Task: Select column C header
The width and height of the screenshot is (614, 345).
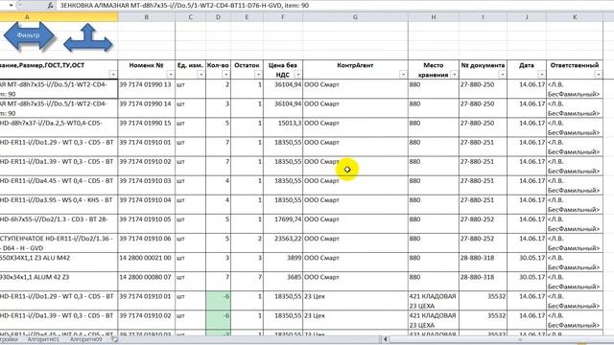Action: (190, 17)
